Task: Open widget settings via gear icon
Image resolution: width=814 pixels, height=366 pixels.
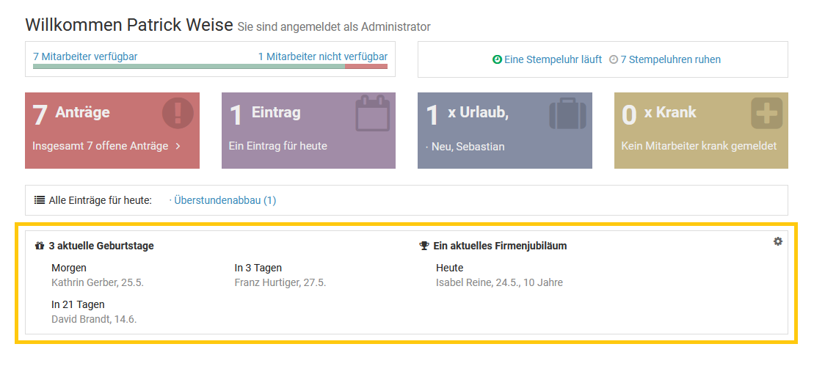Action: coord(778,241)
